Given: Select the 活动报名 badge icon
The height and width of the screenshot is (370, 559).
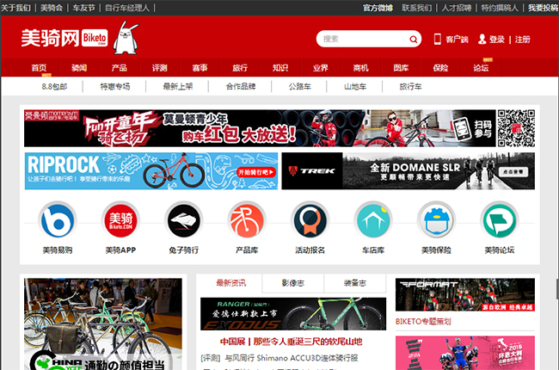Looking at the screenshot, I should point(310,220).
